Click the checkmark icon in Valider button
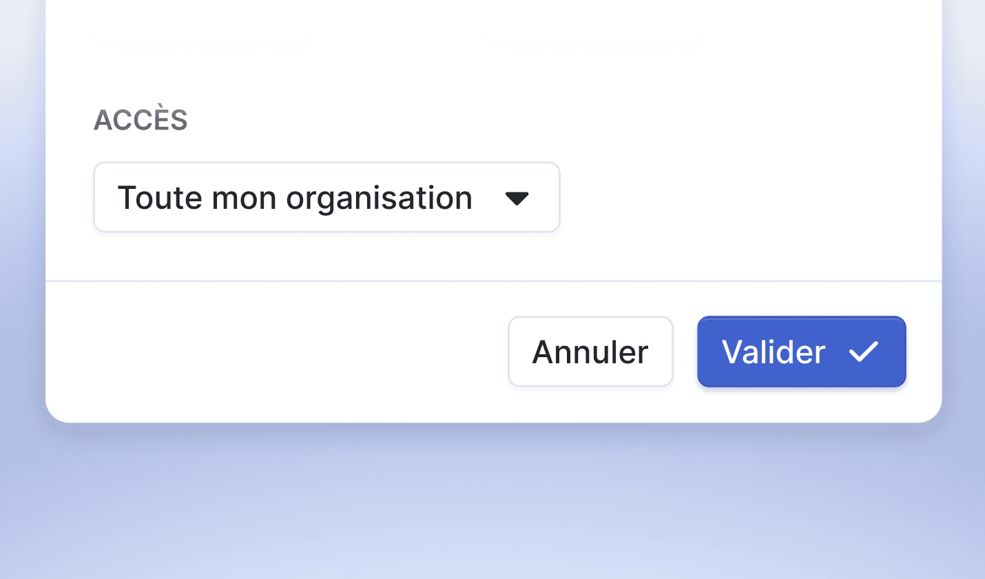This screenshot has height=579, width=985. [863, 352]
